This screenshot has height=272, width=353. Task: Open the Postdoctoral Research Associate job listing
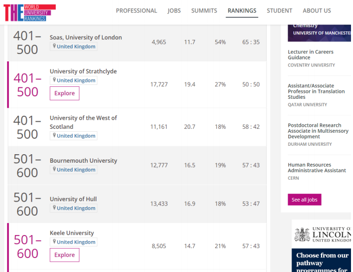[315, 131]
